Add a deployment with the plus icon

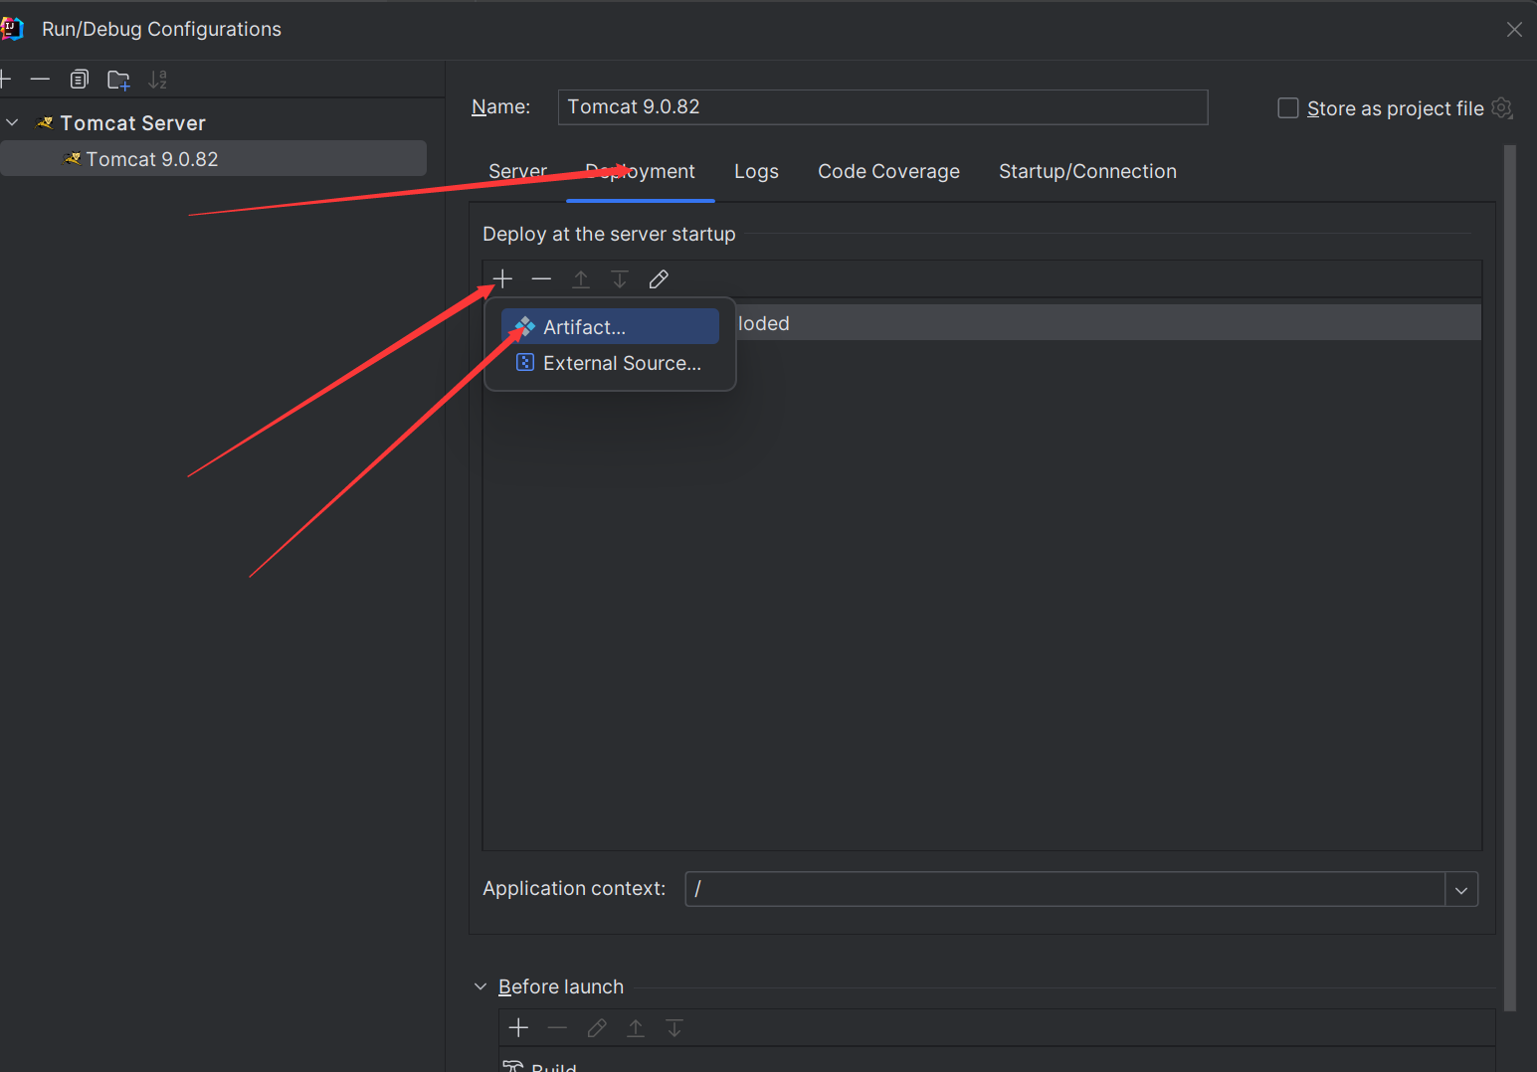tap(502, 279)
